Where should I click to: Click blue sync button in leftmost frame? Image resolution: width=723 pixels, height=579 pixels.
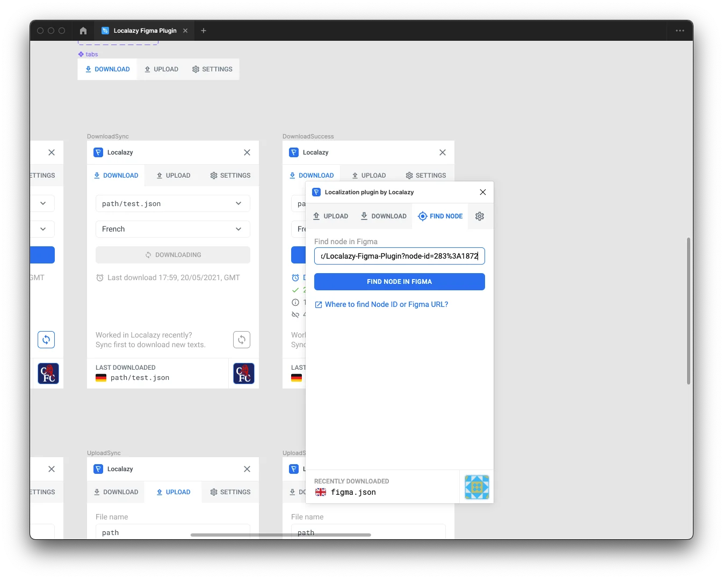pos(46,340)
